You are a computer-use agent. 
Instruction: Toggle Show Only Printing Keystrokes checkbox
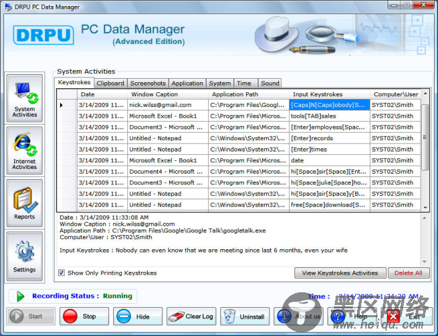tap(61, 273)
